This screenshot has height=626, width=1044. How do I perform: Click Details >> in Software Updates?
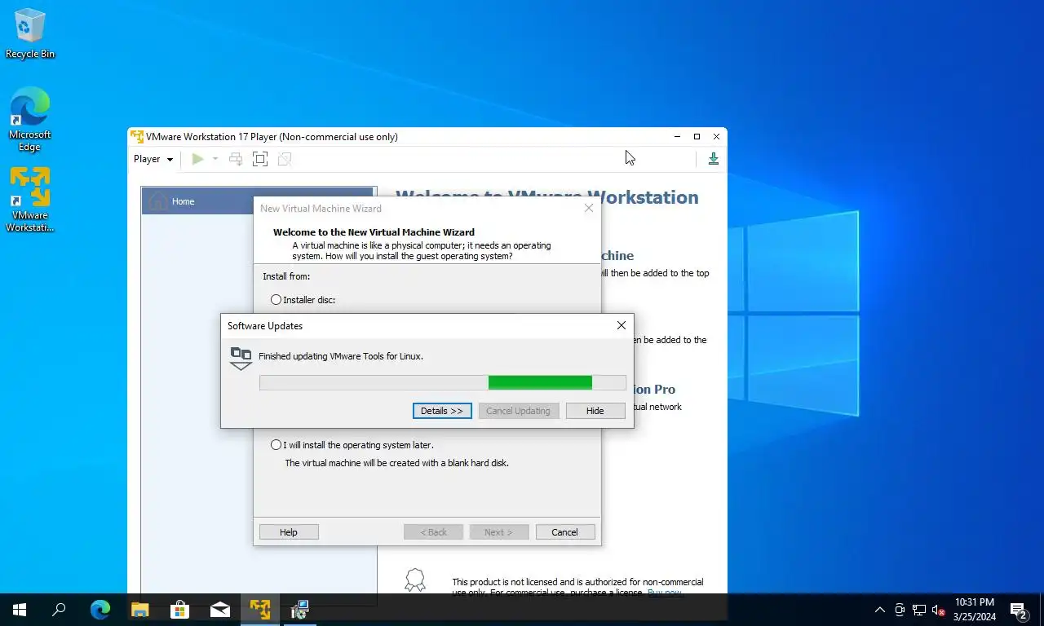coord(442,411)
